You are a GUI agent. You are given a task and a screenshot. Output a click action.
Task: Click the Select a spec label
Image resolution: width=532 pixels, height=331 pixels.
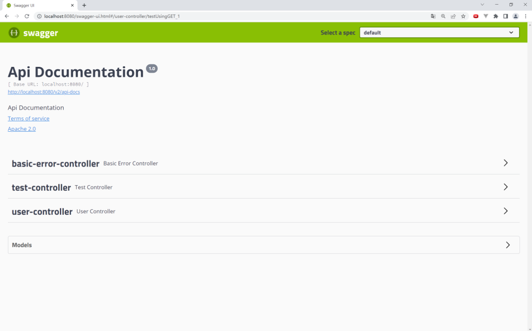coord(338,33)
